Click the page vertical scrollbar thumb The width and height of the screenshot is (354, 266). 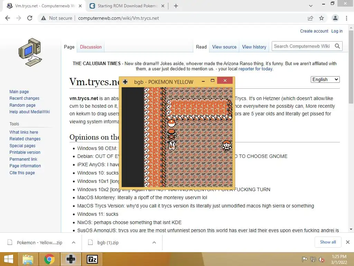[351, 67]
